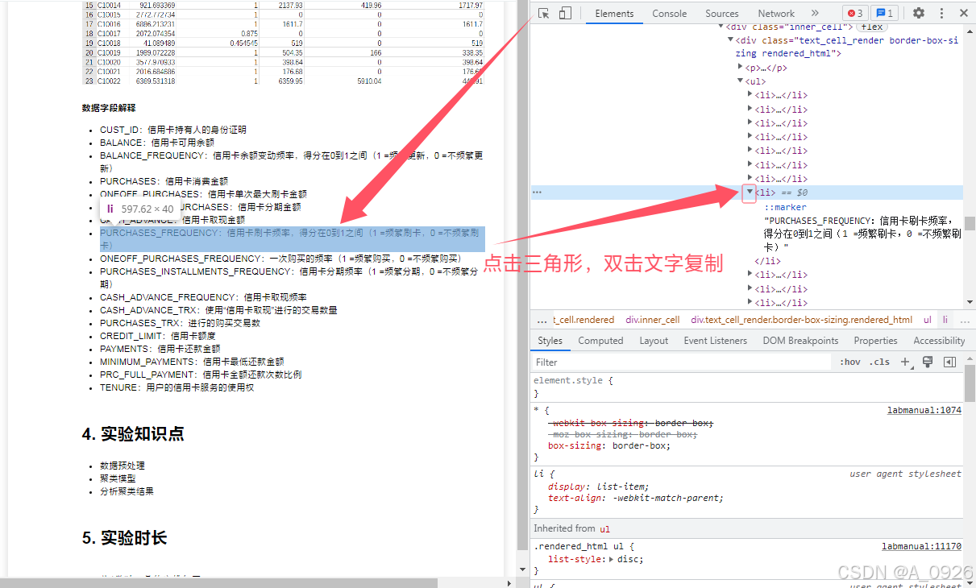This screenshot has height=588, width=976.
Task: Click the Styles Filter input field
Action: tap(681, 362)
